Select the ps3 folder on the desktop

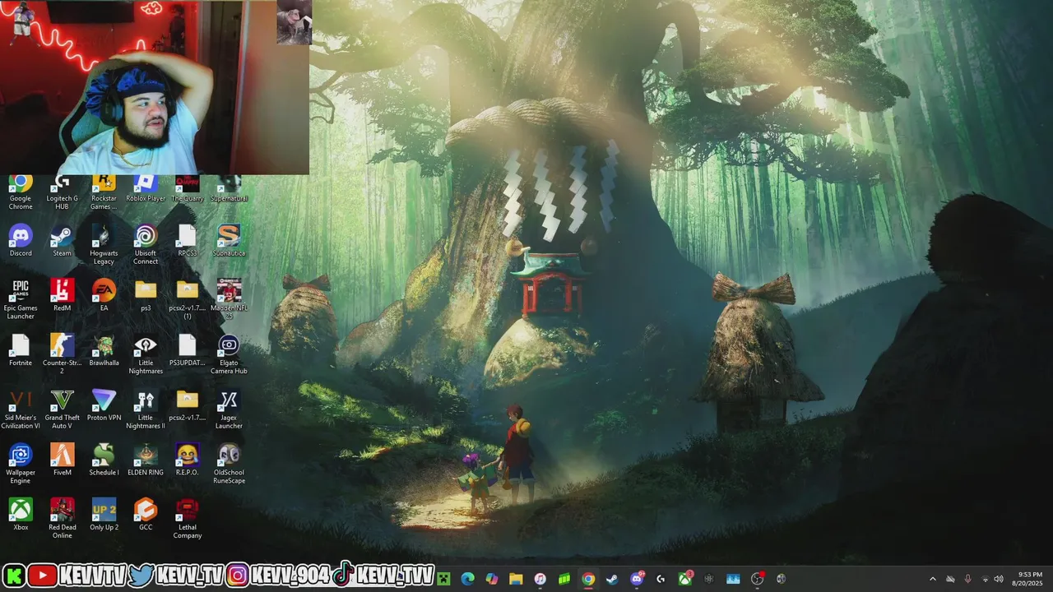pyautogui.click(x=146, y=295)
